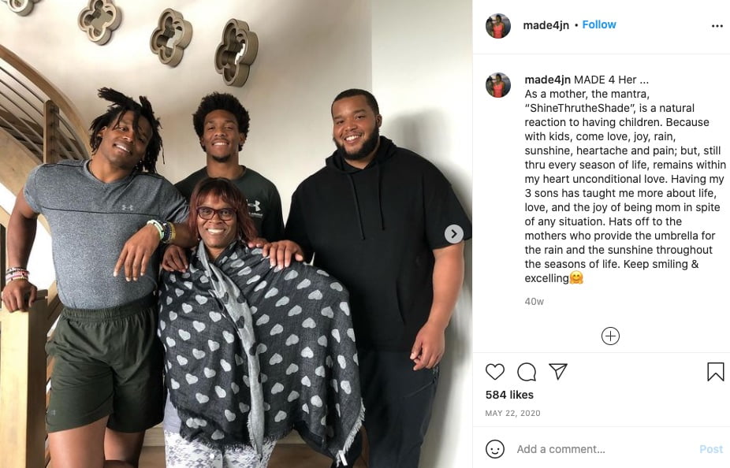The image size is (730, 468).
Task: Load more comments with the plus circle
Action: tap(610, 336)
